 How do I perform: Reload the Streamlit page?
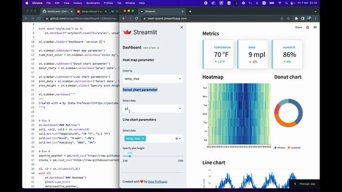click(x=137, y=19)
